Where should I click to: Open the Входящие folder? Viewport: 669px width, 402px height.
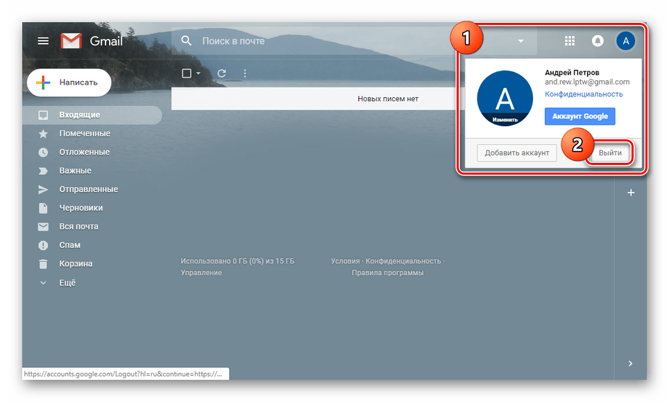click(x=92, y=114)
